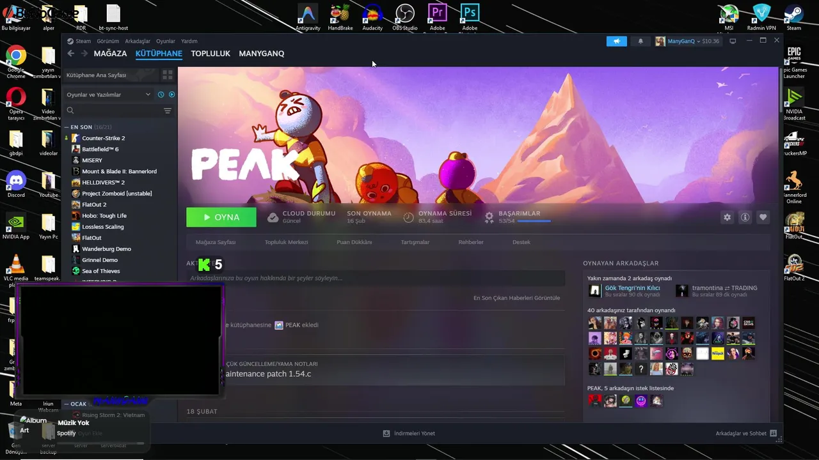Open the Arkadaşlar menu
The height and width of the screenshot is (460, 819).
(x=138, y=41)
